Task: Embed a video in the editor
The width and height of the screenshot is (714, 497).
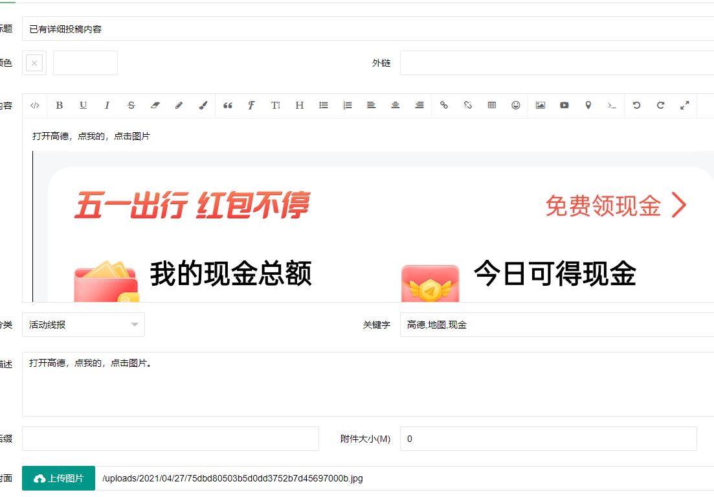Action: 564,105
